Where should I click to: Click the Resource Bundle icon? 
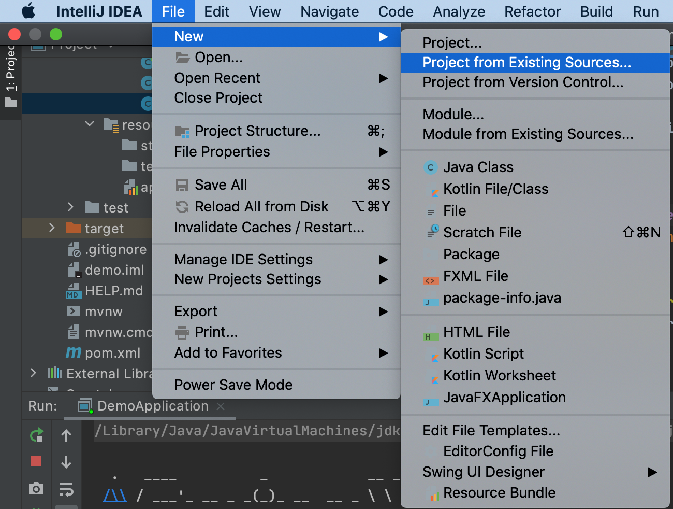434,496
